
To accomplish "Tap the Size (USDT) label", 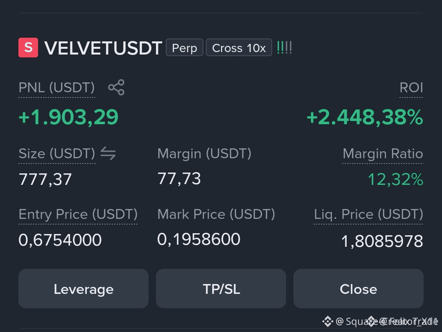I will (57, 154).
